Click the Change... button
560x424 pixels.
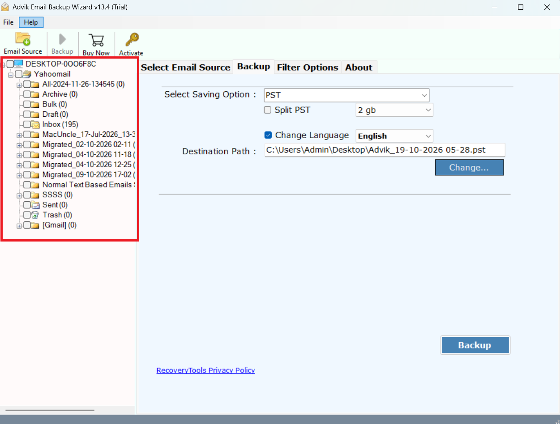(469, 168)
